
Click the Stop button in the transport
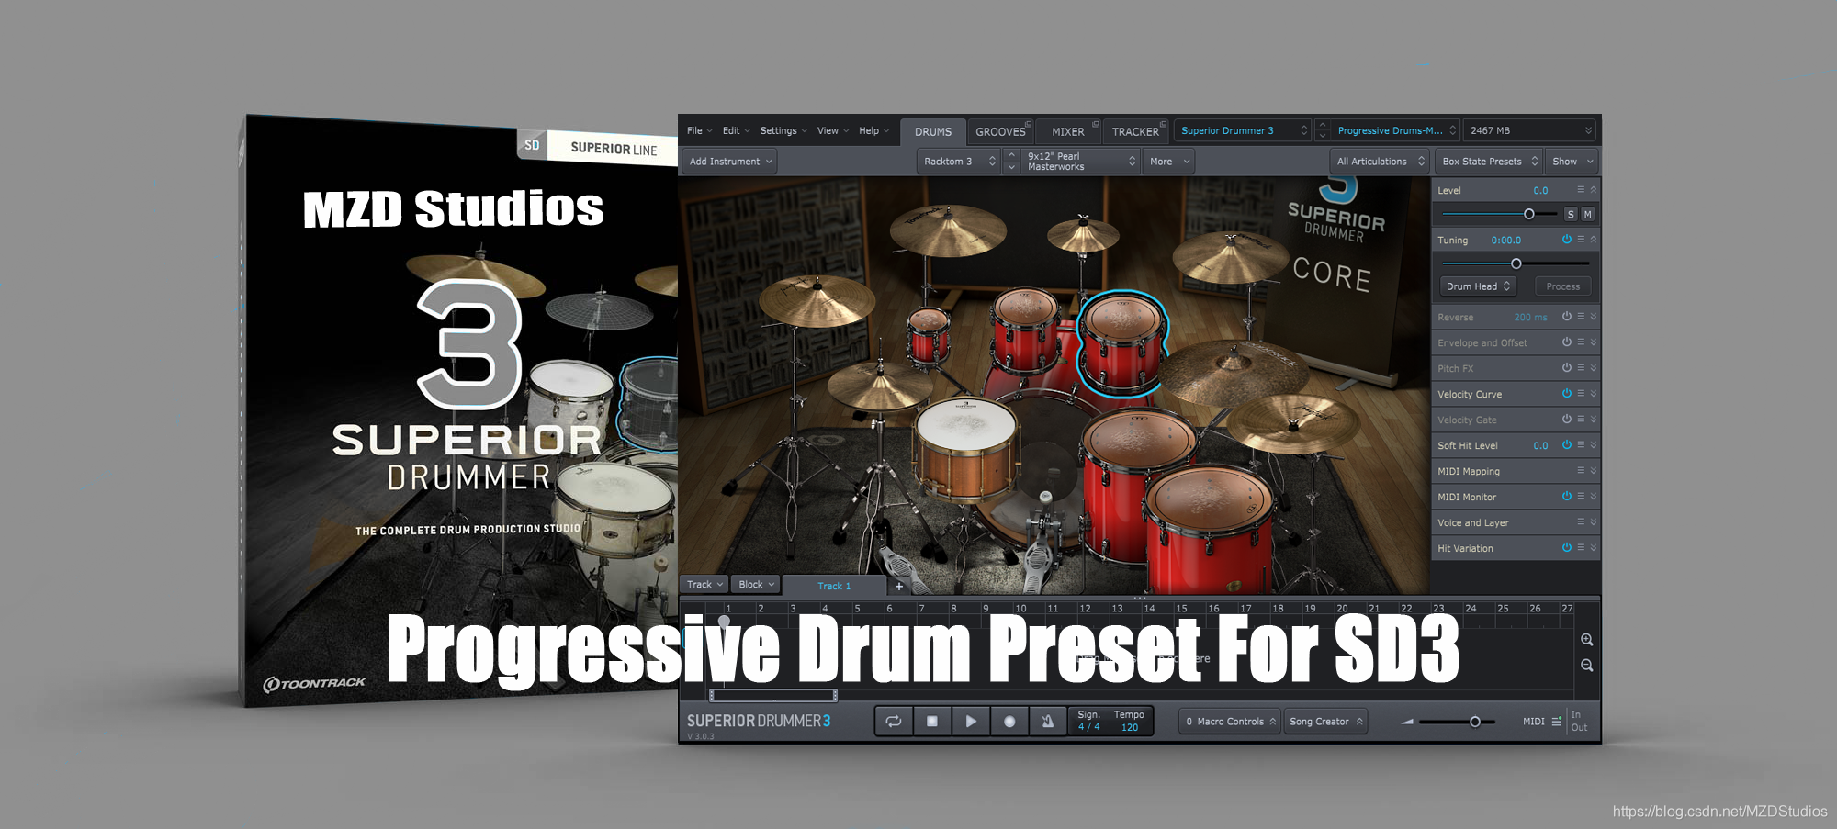point(932,722)
